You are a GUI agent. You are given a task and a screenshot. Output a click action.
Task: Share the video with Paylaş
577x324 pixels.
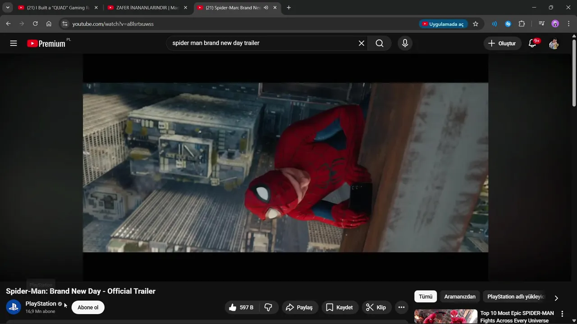coord(299,307)
